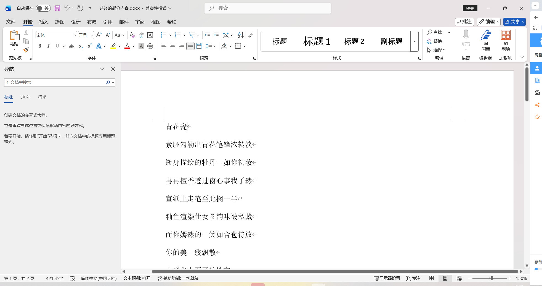Clear all formatting with eraser icon

(x=132, y=35)
